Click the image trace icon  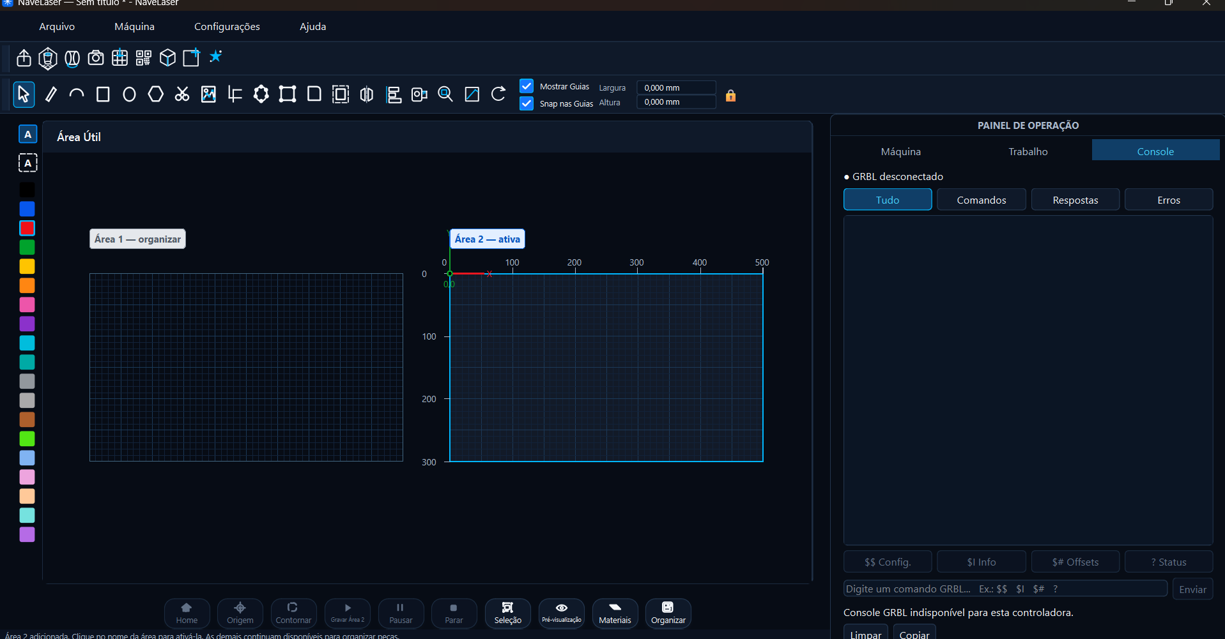(x=208, y=94)
